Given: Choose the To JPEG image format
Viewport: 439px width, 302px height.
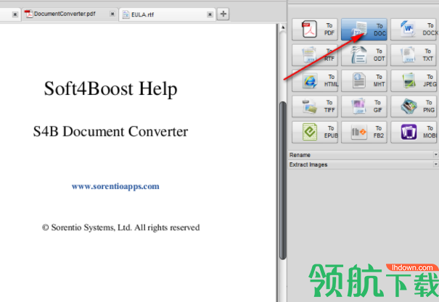Looking at the screenshot, I should click(414, 80).
